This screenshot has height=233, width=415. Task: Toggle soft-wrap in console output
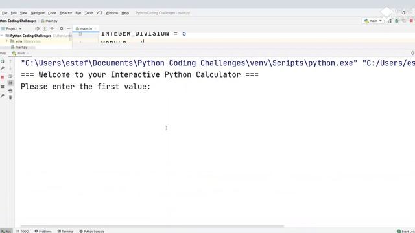[x=10, y=76]
